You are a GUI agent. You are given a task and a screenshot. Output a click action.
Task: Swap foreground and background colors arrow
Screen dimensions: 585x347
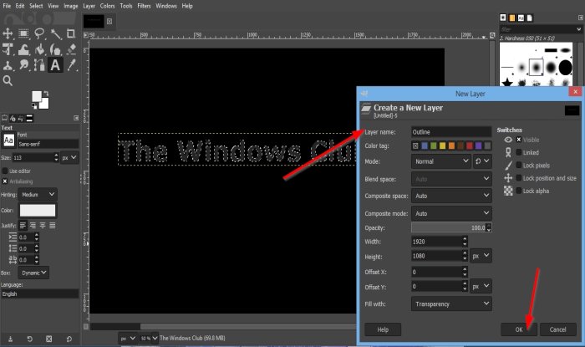click(46, 94)
